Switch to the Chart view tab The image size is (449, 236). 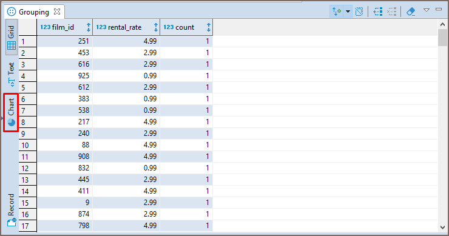[x=11, y=112]
